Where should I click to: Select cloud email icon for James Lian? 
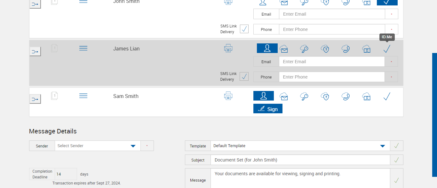pos(284,49)
